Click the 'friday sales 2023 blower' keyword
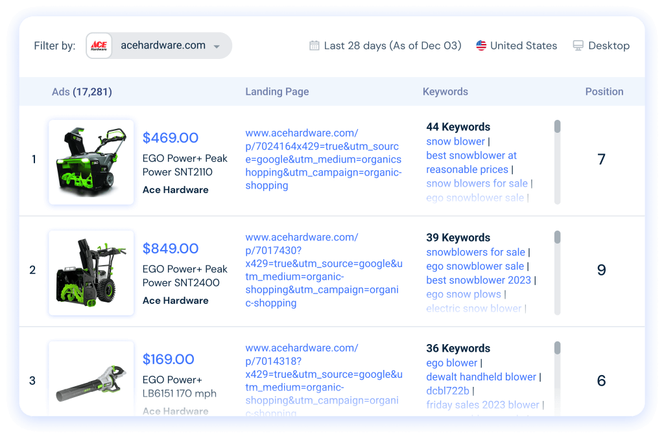 [x=482, y=405]
